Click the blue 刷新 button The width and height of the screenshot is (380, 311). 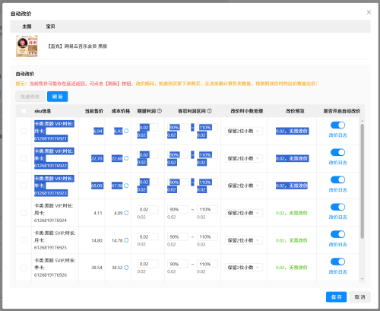pos(58,97)
